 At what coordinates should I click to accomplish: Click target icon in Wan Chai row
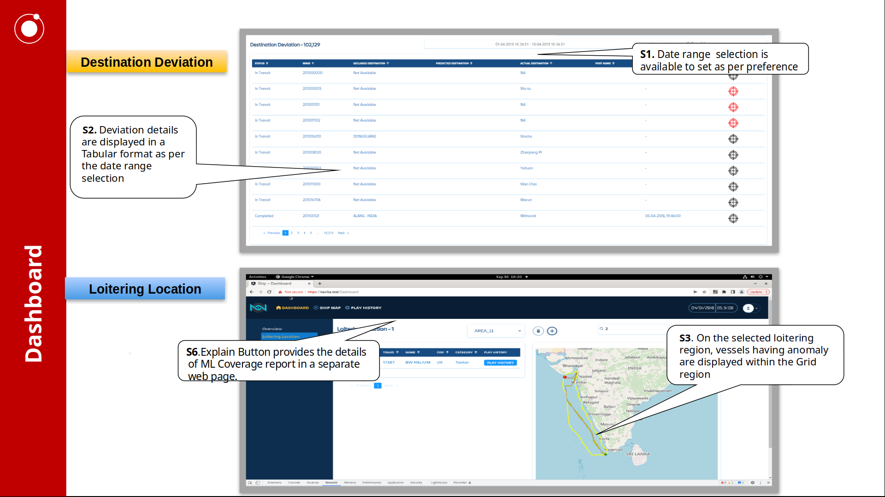(733, 186)
